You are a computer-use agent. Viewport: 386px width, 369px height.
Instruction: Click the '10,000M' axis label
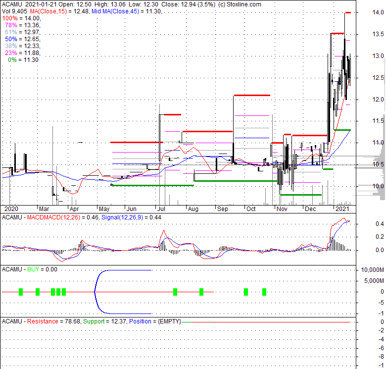(372, 270)
